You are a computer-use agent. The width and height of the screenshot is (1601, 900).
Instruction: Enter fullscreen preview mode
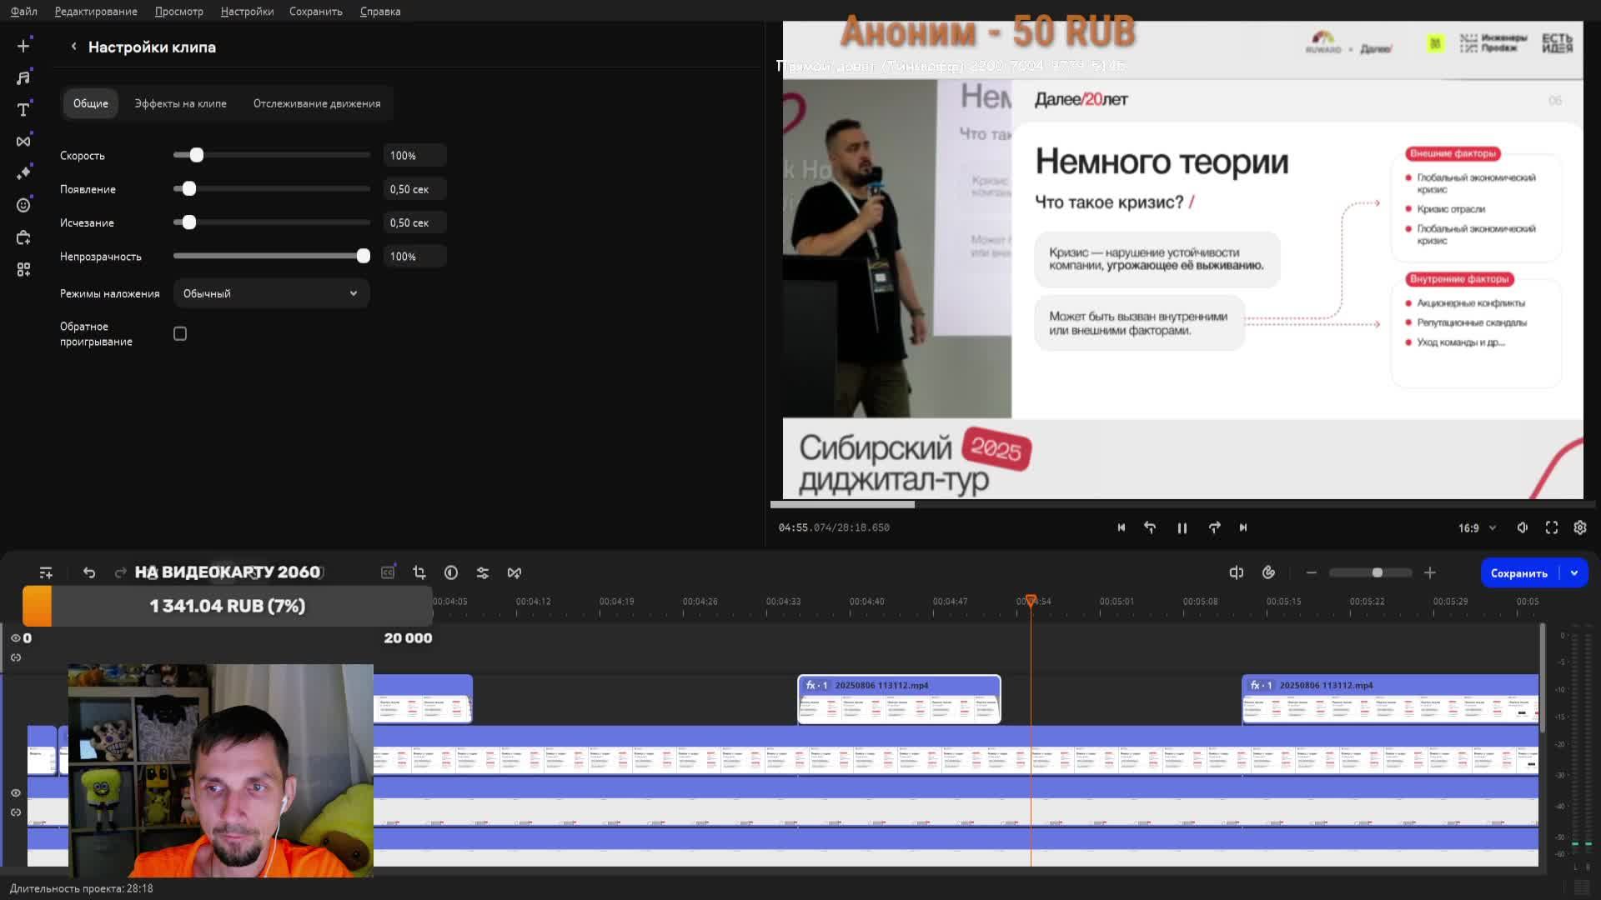coord(1551,527)
